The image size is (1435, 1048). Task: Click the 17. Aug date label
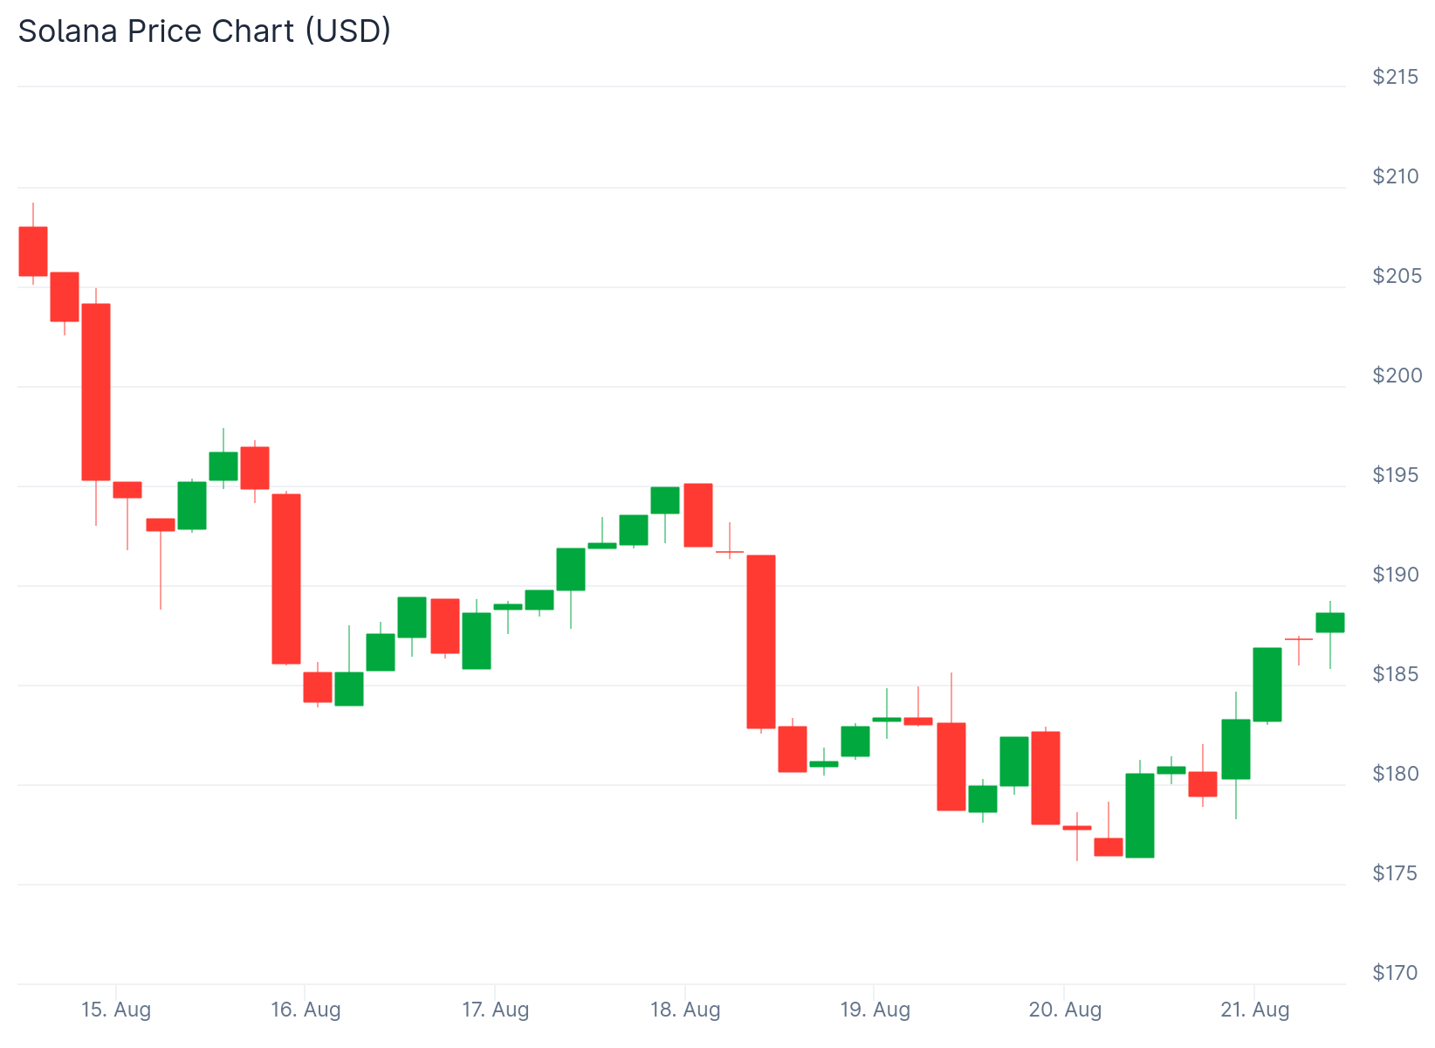pyautogui.click(x=495, y=1010)
